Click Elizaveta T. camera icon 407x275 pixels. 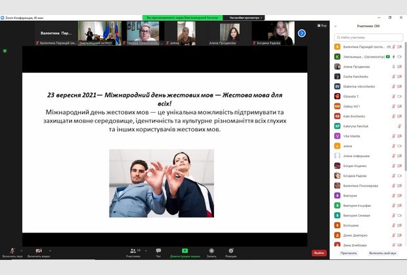click(x=400, y=96)
